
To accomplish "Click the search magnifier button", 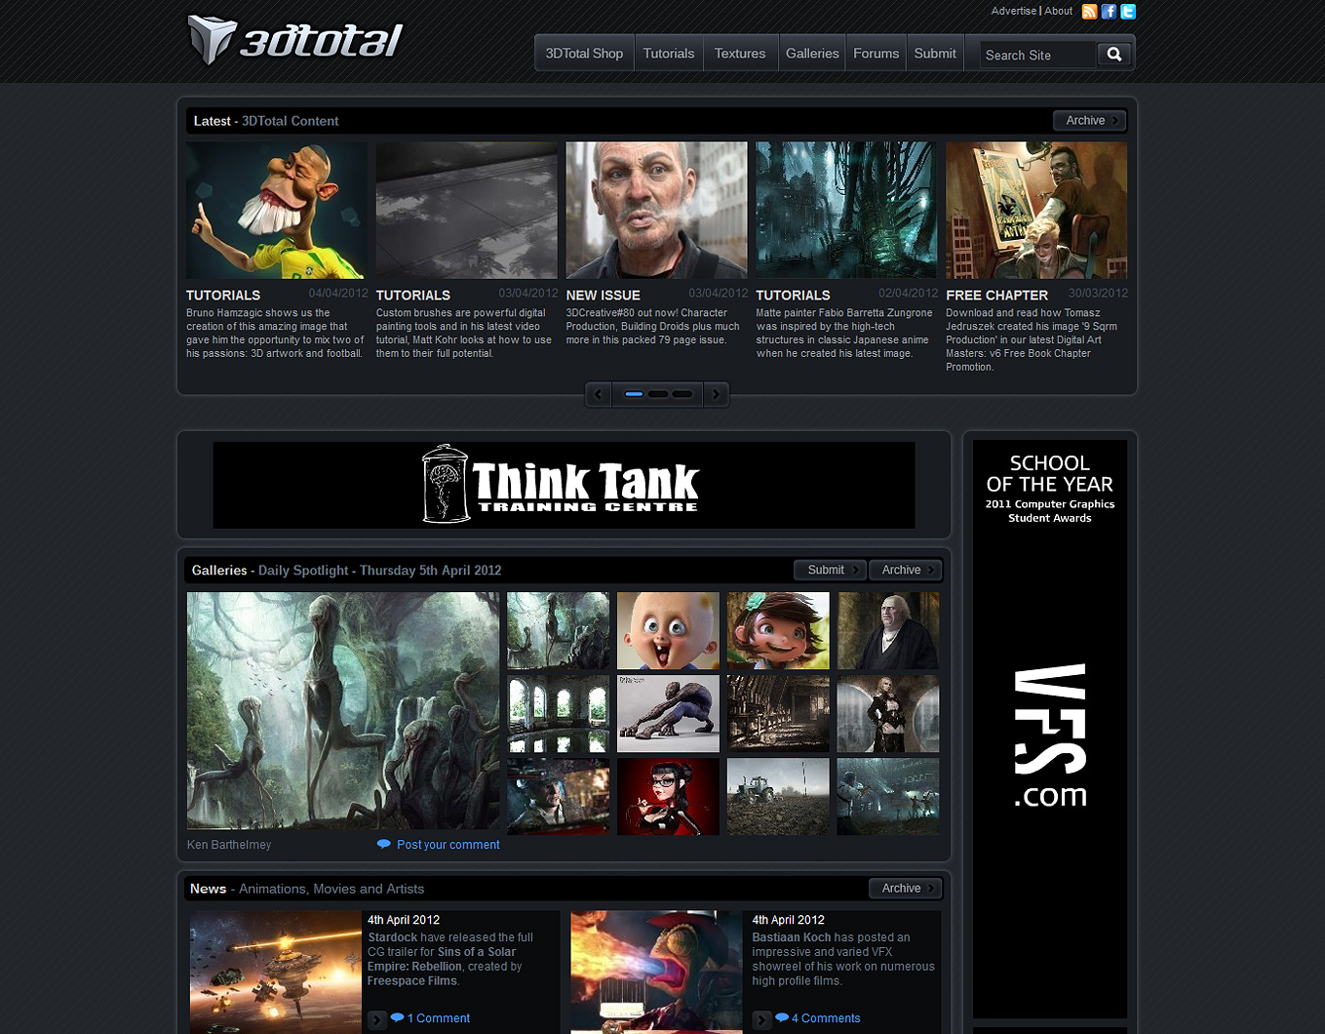I will coord(1114,55).
